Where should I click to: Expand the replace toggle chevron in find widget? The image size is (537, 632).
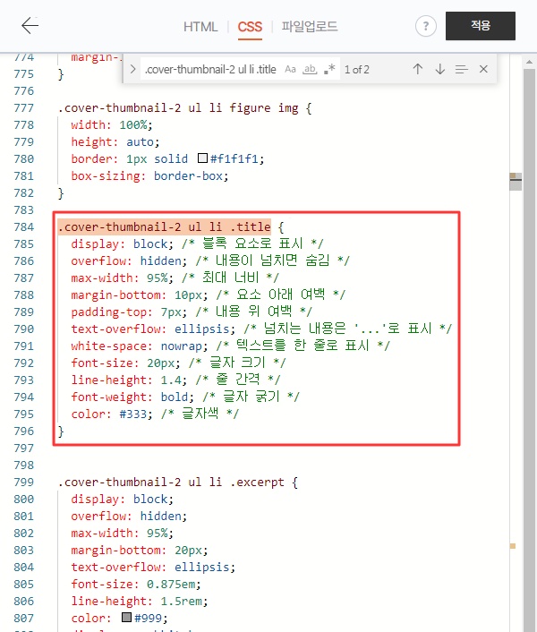point(133,69)
